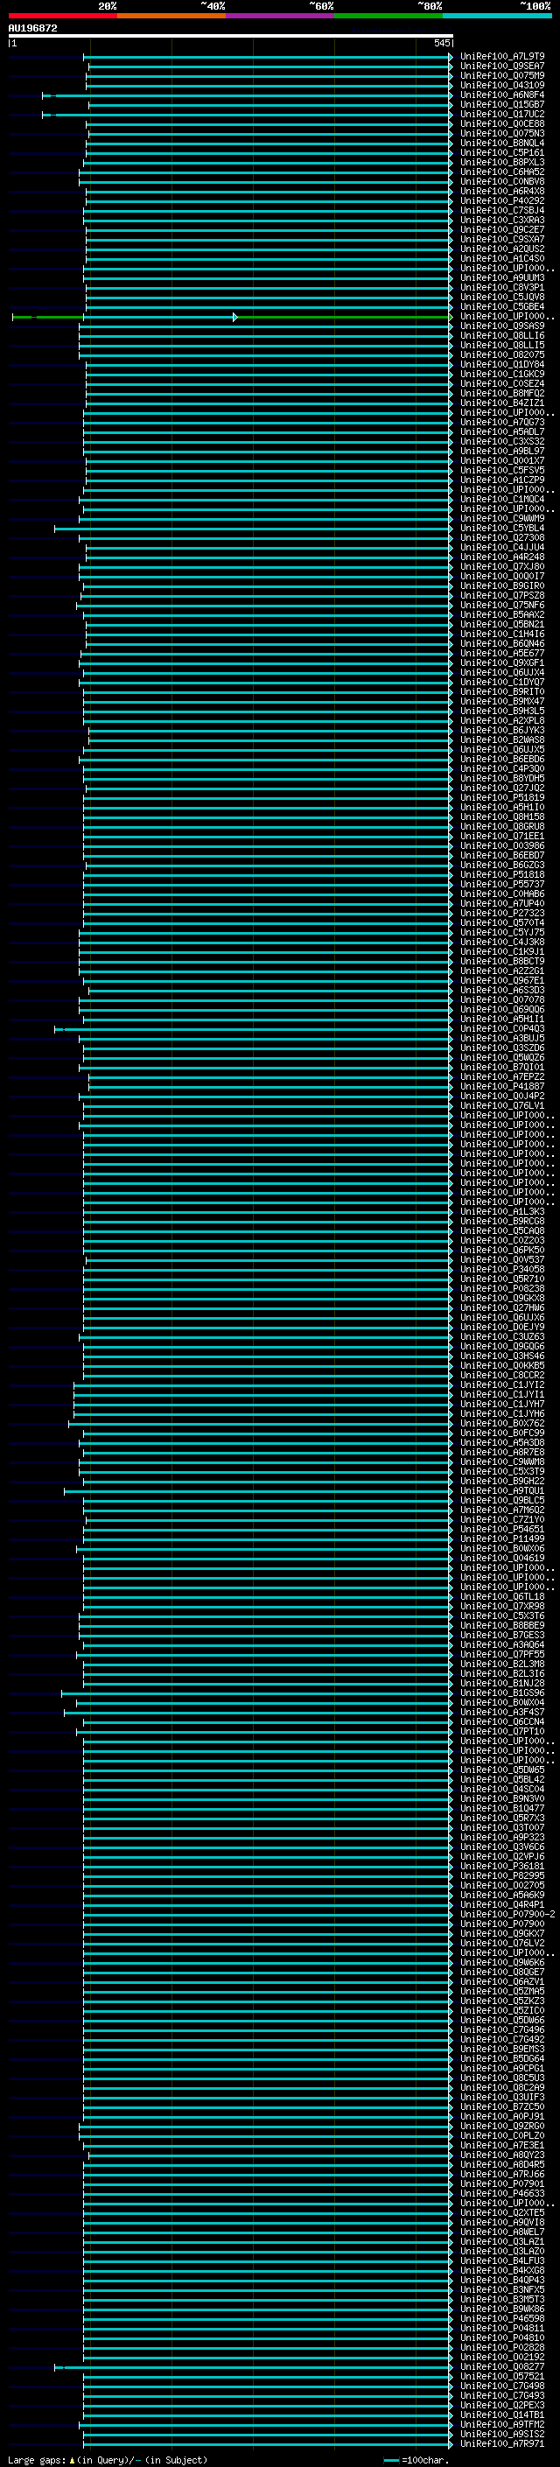Click the white AU196872 query bar
560x2467 pixels.
(x=231, y=35)
